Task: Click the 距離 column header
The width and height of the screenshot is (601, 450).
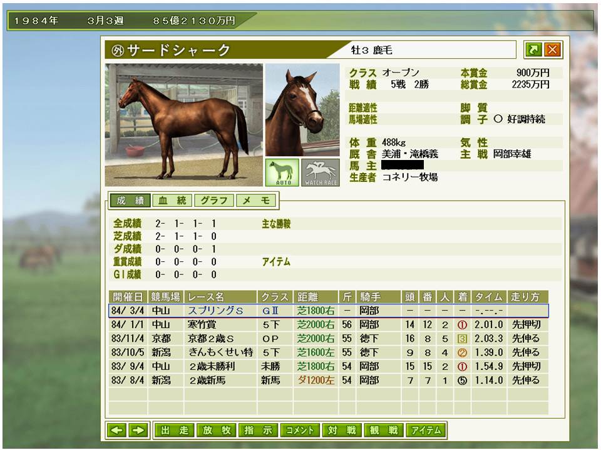Action: [x=316, y=297]
